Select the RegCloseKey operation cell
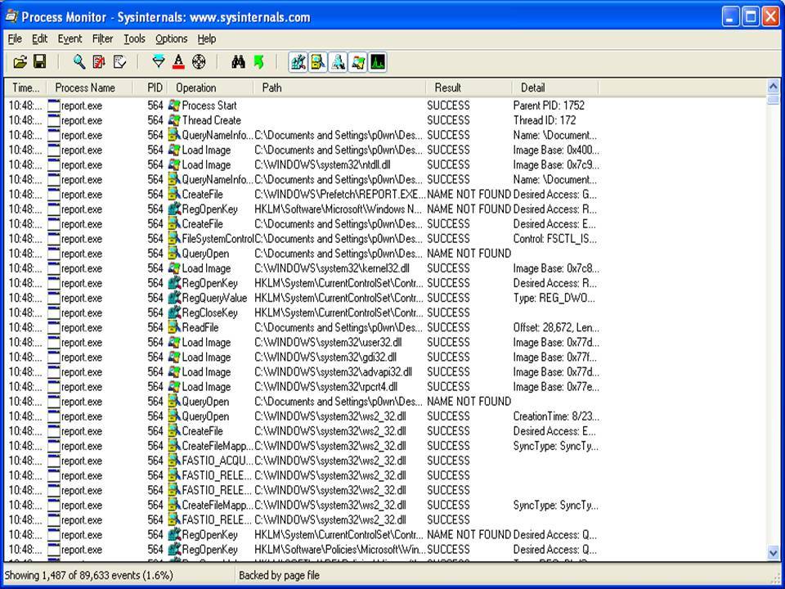 coord(210,312)
